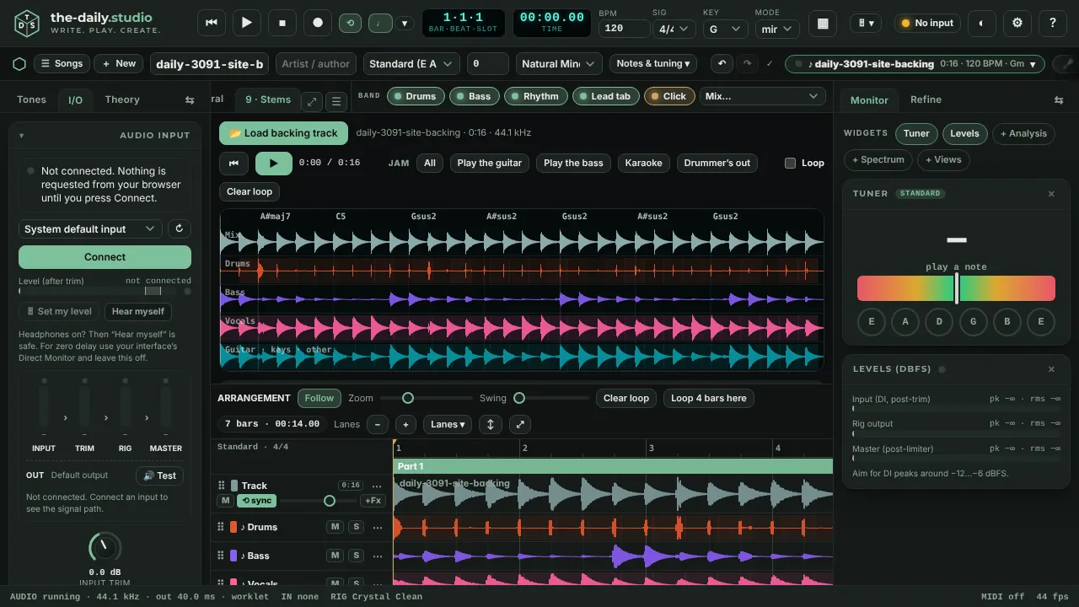Fit lane heights with the vertical arrows icon
1079x607 pixels.
(x=490, y=425)
